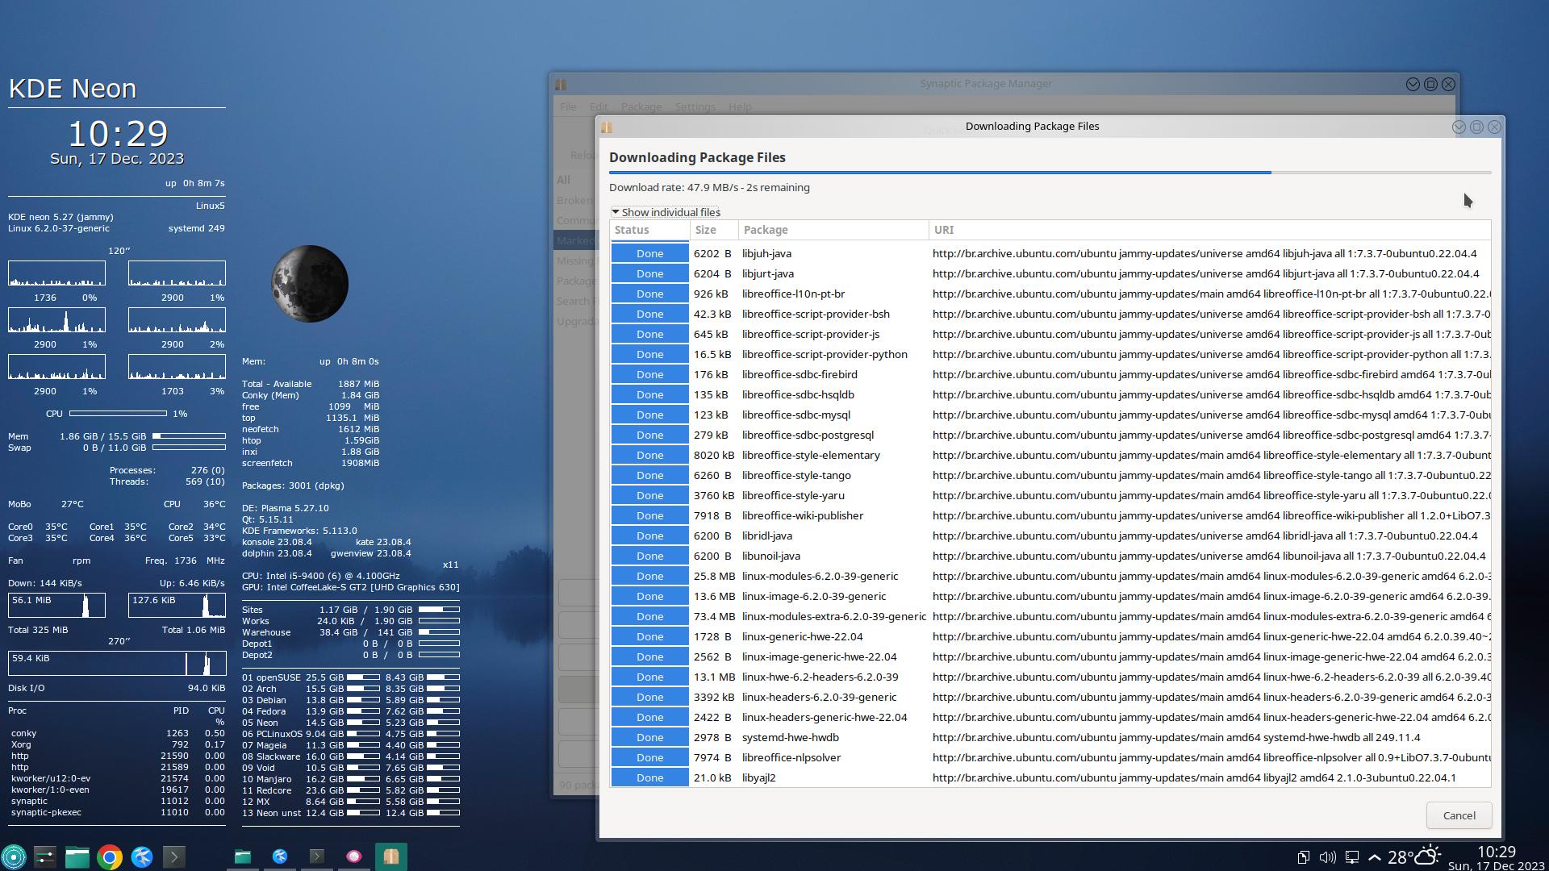Screen dimensions: 1549x871
Task: Click the download progress bar
Action: (1049, 173)
